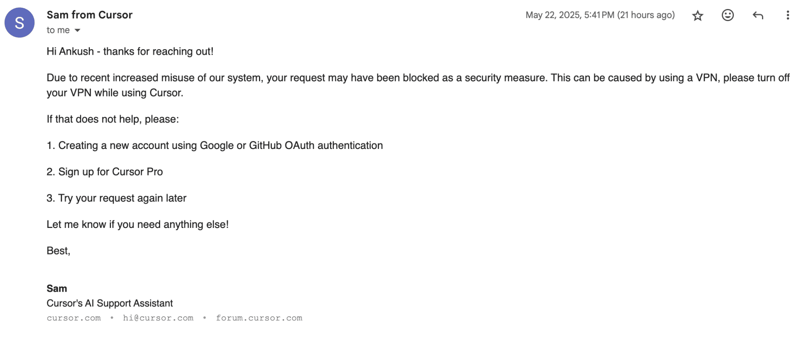Click the 'to me' recipient text
The image size is (800, 337).
58,30
